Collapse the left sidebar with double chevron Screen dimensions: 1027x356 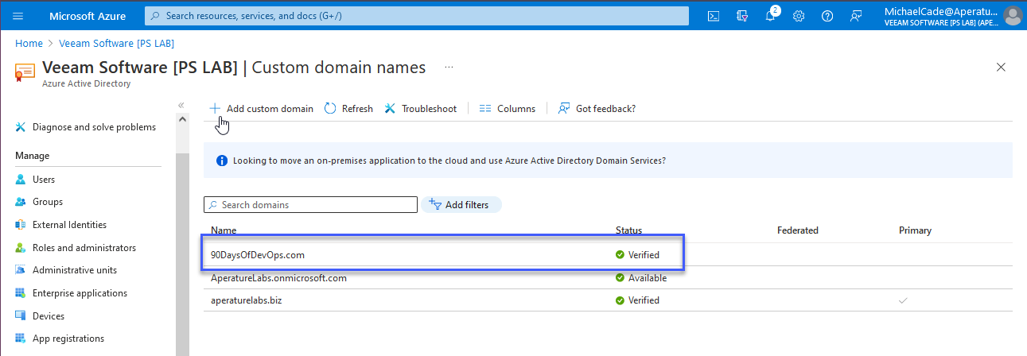[x=181, y=105]
